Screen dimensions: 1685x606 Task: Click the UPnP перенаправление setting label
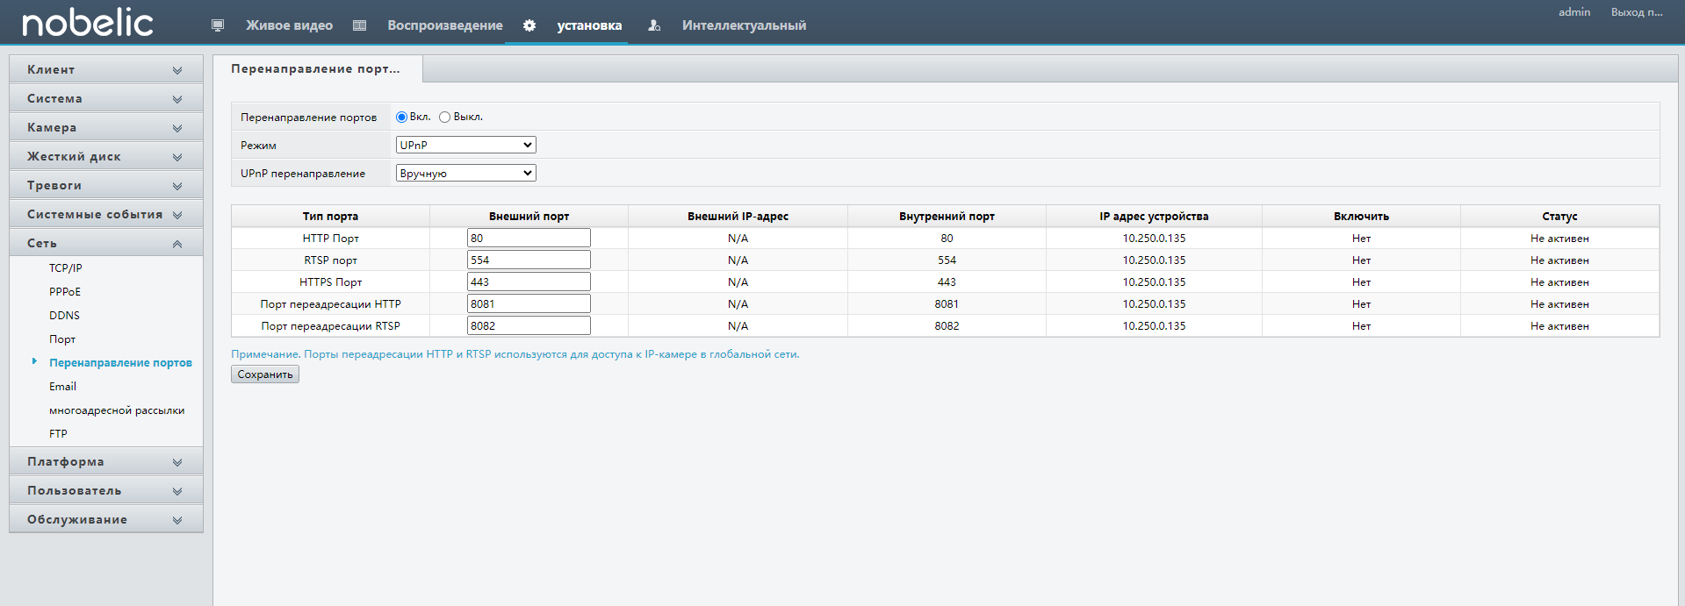[x=303, y=174]
